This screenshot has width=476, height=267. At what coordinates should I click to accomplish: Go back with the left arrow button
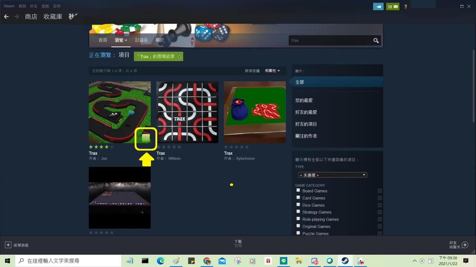point(6,17)
